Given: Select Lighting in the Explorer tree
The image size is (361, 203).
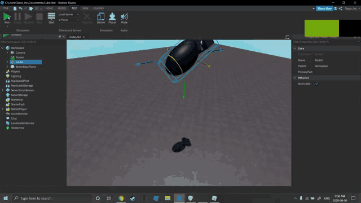Looking at the screenshot, I should point(16,76).
